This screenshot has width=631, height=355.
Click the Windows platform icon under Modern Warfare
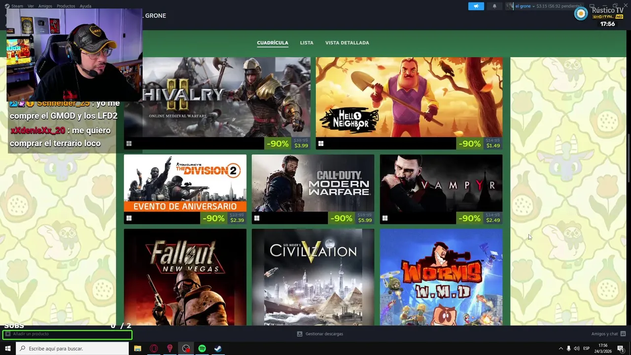tap(257, 218)
